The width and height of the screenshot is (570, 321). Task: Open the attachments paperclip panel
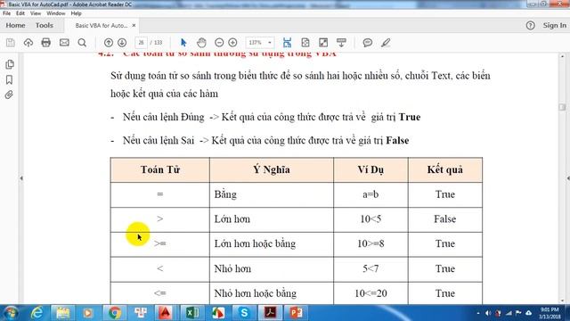click(9, 95)
